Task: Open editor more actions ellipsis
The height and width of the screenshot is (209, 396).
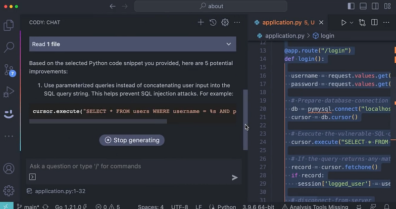Action: (386, 22)
